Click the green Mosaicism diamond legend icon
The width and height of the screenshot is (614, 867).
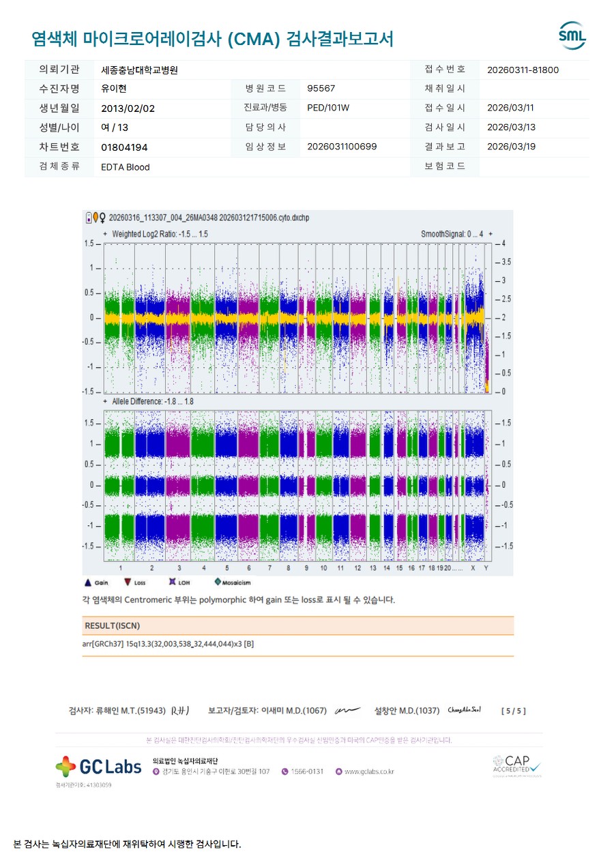pos(218,583)
